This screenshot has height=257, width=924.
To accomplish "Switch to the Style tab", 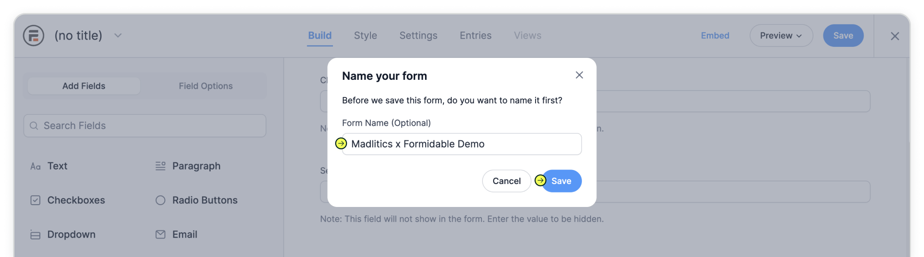I will point(365,36).
